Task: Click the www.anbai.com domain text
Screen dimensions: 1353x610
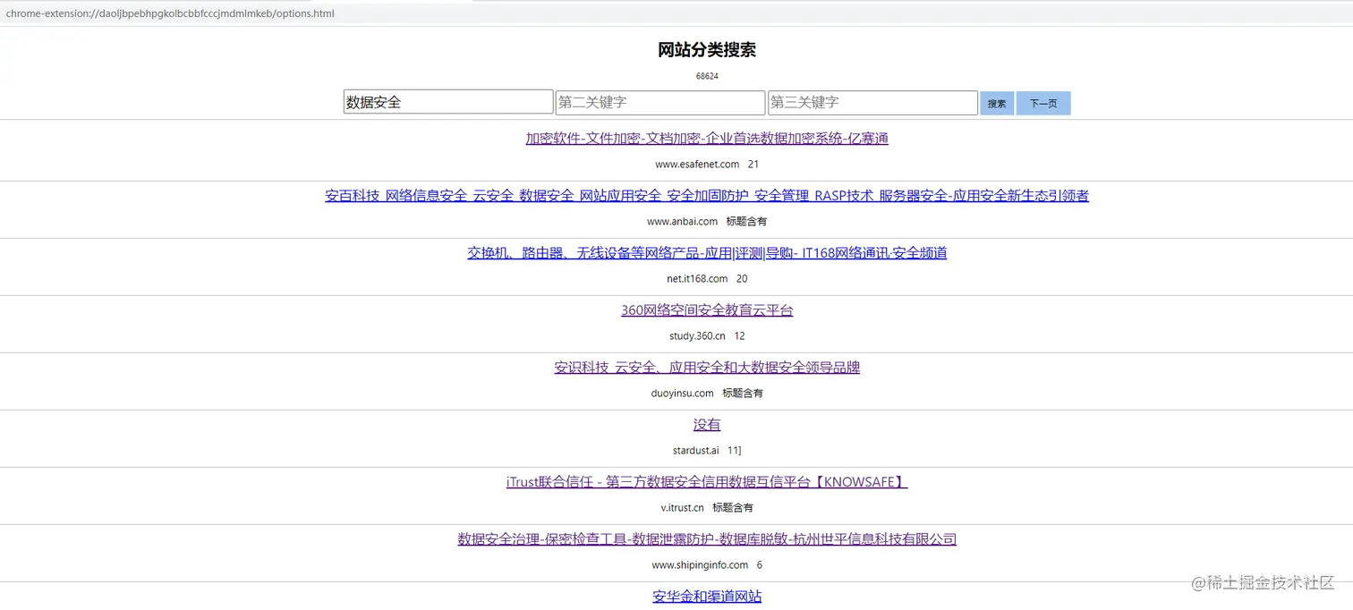Action: (x=682, y=222)
